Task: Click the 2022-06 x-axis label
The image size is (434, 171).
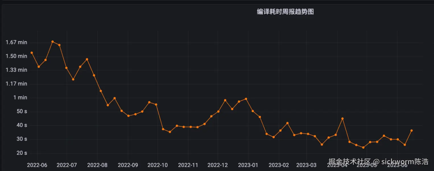Action: (x=37, y=165)
